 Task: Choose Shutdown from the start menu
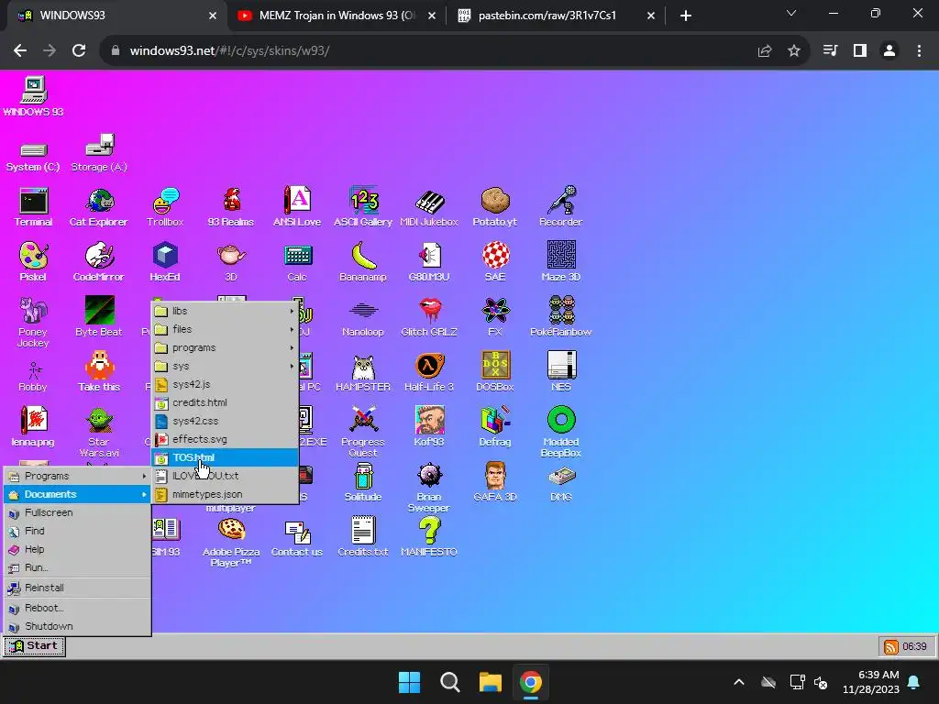(77, 626)
